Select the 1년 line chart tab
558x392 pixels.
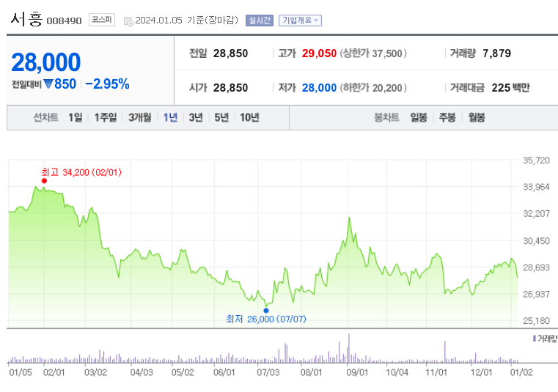tap(170, 117)
